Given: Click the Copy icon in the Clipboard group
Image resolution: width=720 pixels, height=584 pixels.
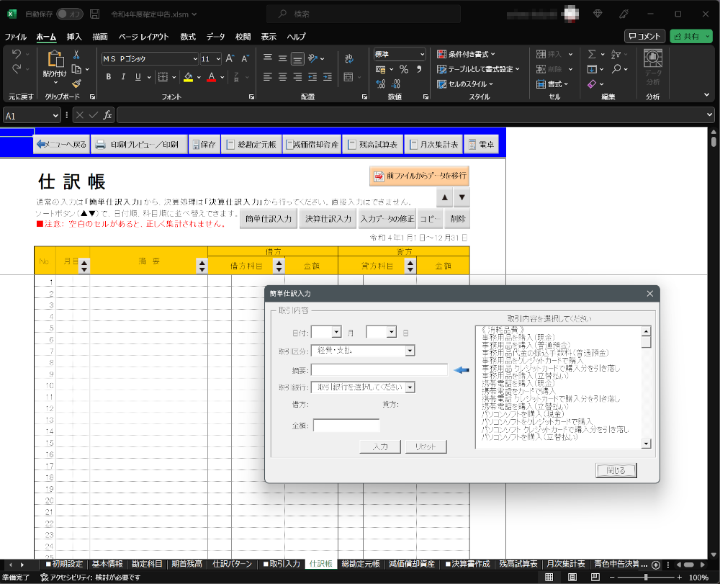Looking at the screenshot, I should [77, 69].
